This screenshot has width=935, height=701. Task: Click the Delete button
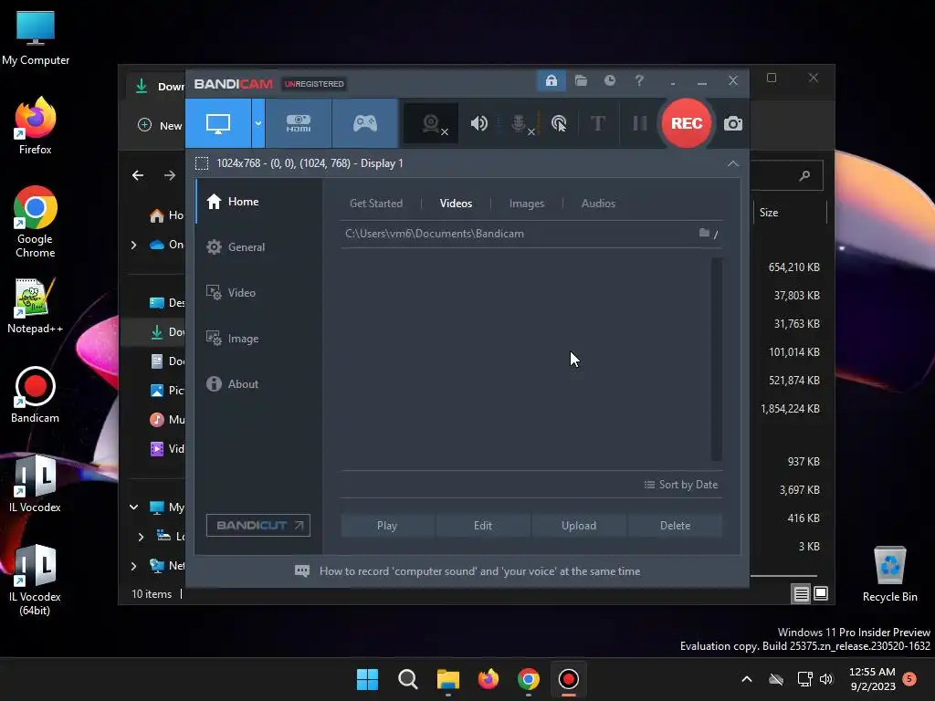pyautogui.click(x=675, y=526)
